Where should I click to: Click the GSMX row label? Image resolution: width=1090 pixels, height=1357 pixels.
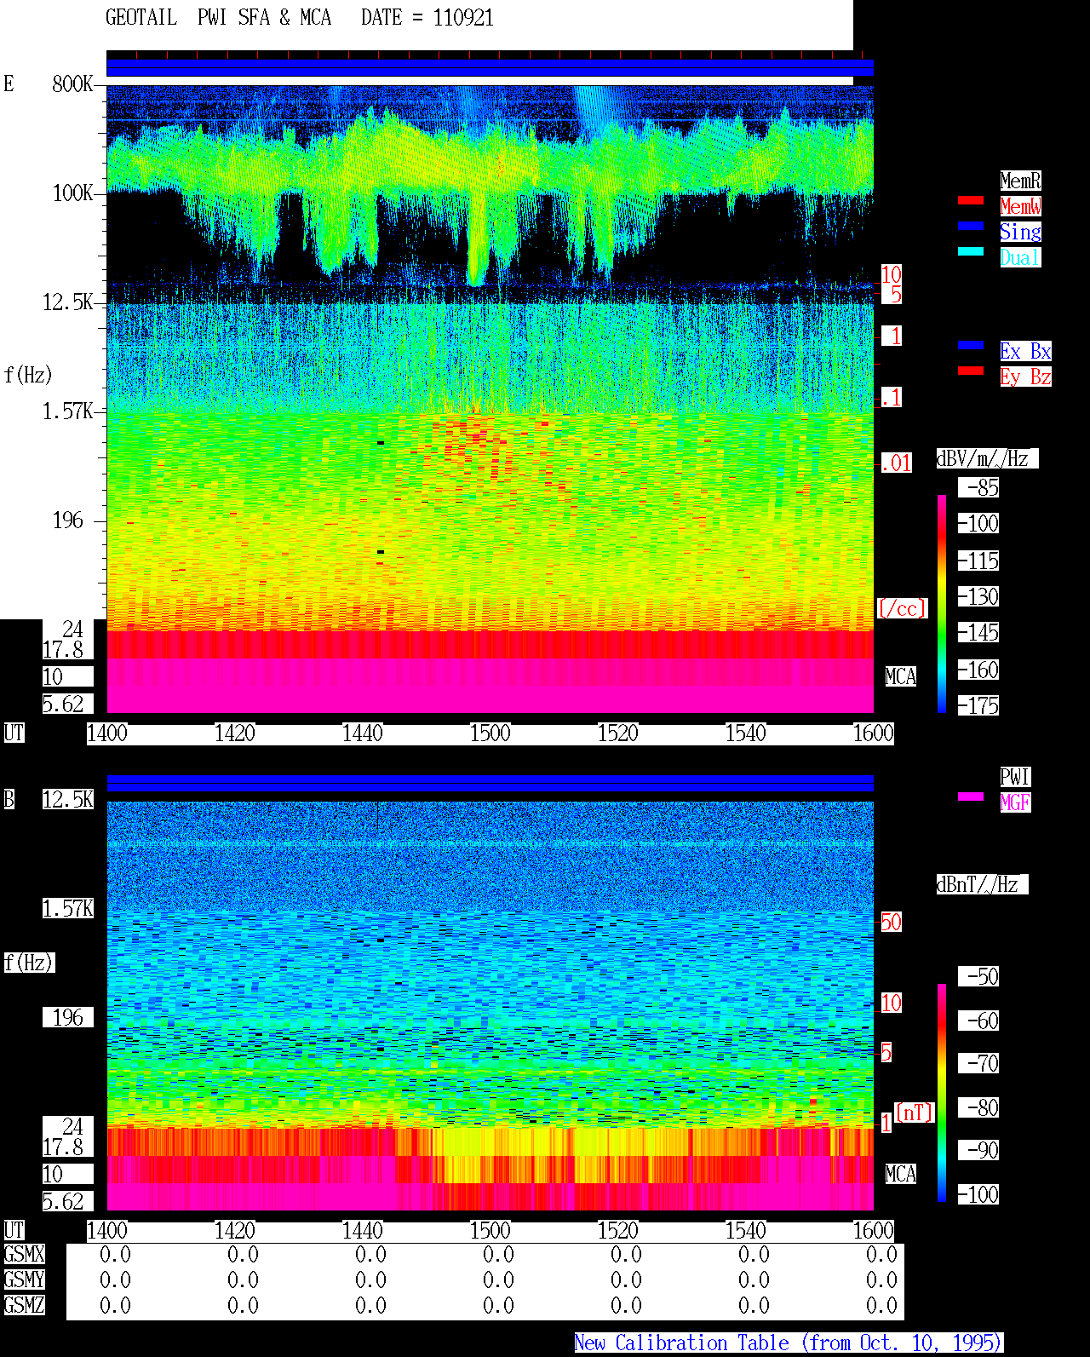tap(24, 1255)
